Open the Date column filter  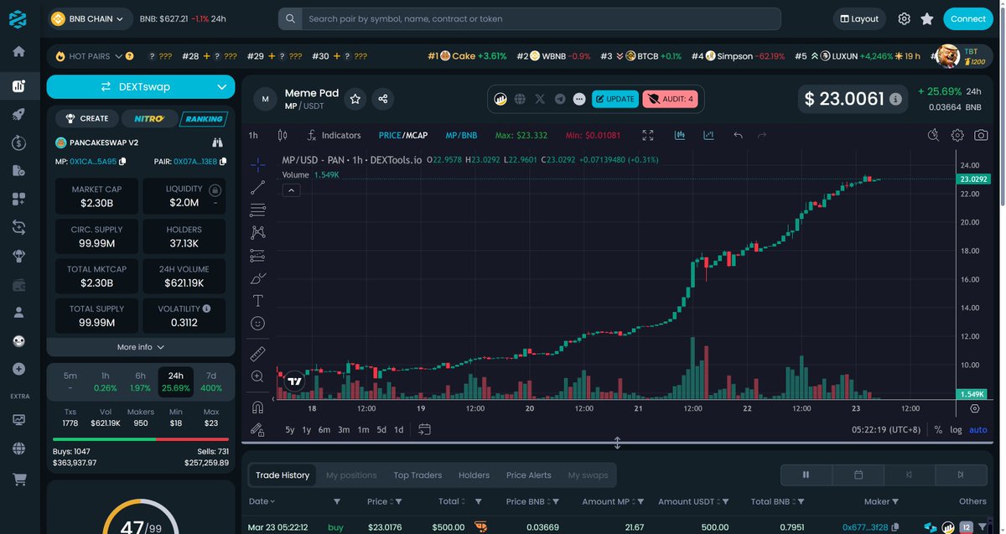pyautogui.click(x=336, y=501)
